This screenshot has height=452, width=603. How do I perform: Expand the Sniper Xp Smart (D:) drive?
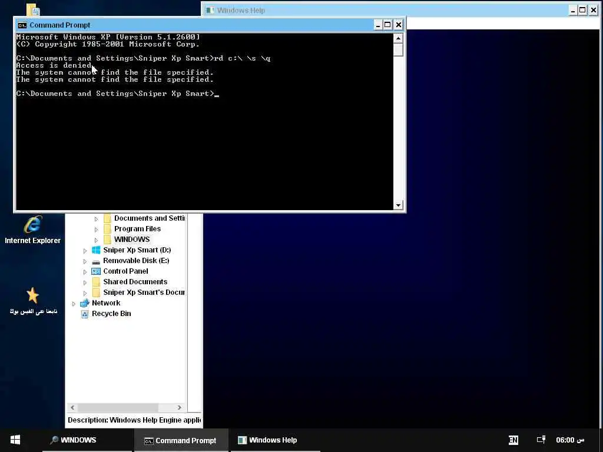[x=85, y=251]
